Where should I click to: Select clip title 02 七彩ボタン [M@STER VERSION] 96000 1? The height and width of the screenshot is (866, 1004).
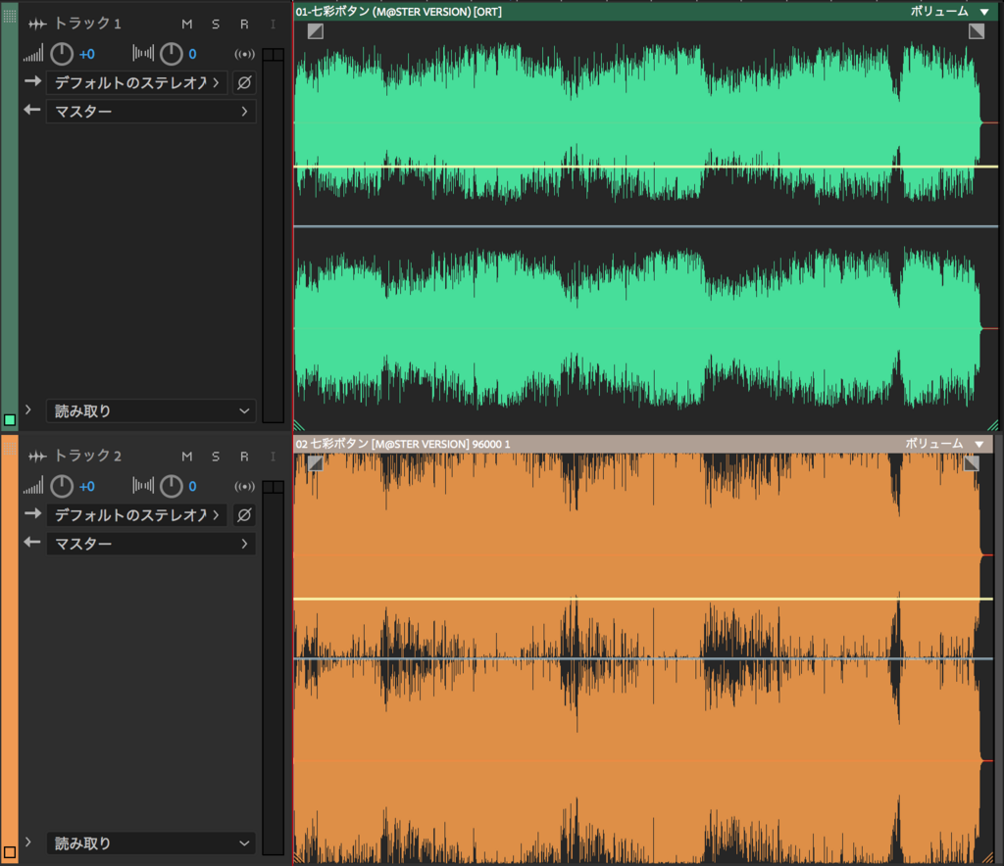click(x=403, y=444)
